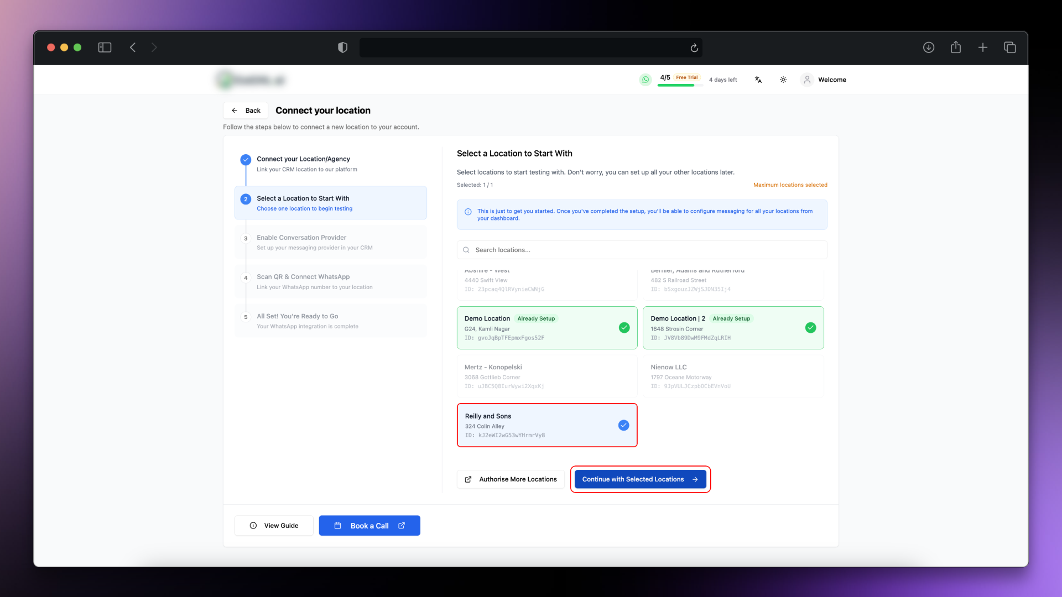1062x597 pixels.
Task: Select step 'Connect your Location/Agency'
Action: (x=303, y=159)
